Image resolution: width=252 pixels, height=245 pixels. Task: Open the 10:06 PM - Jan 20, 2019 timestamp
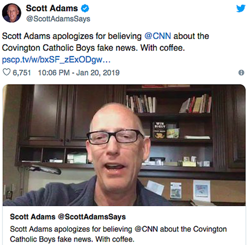point(78,73)
